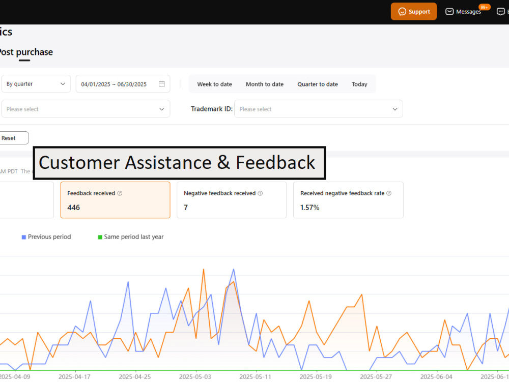The width and height of the screenshot is (509, 382).
Task: Toggle the Same period last year legend series
Action: (130, 237)
